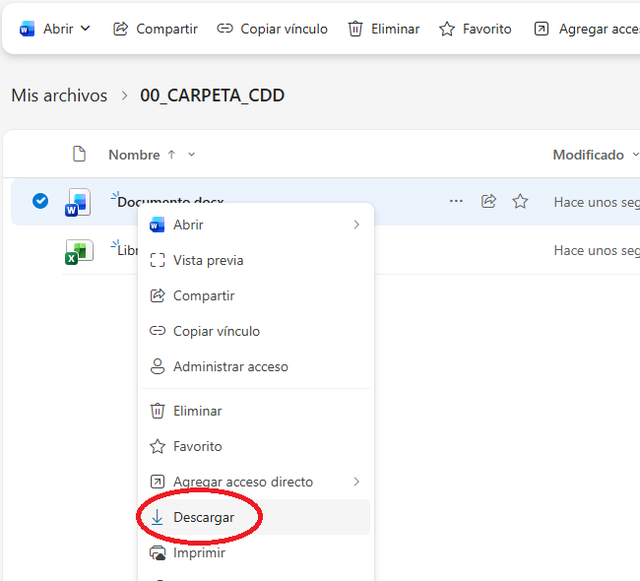Viewport: 640px width, 581px height.
Task: Choose Favorito in the context menu
Action: [x=256, y=446]
